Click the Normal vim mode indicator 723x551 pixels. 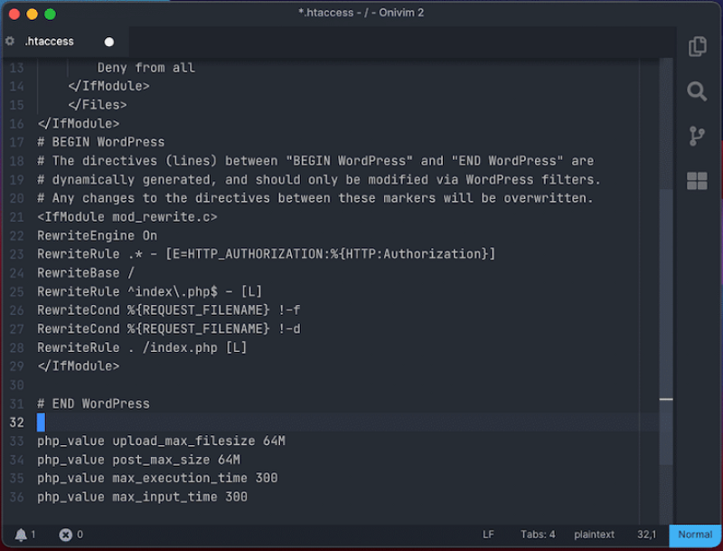point(695,535)
